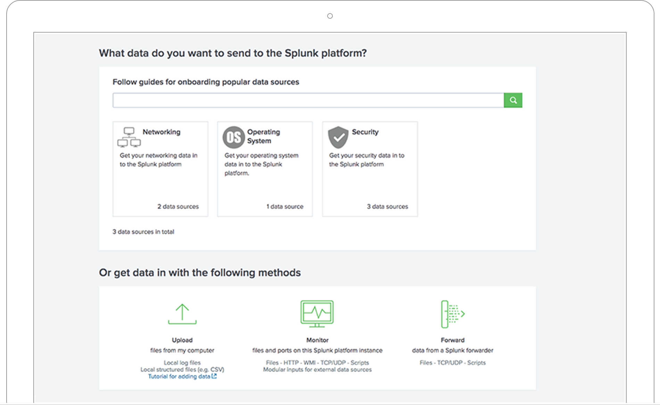Viewport: 660px width, 405px height.
Task: Click the green search magnifier button
Action: pos(513,100)
